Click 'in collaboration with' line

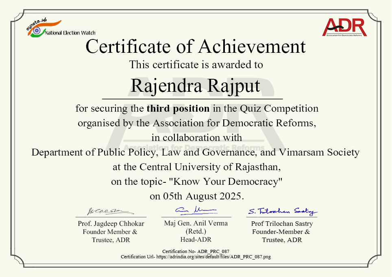(x=196, y=138)
